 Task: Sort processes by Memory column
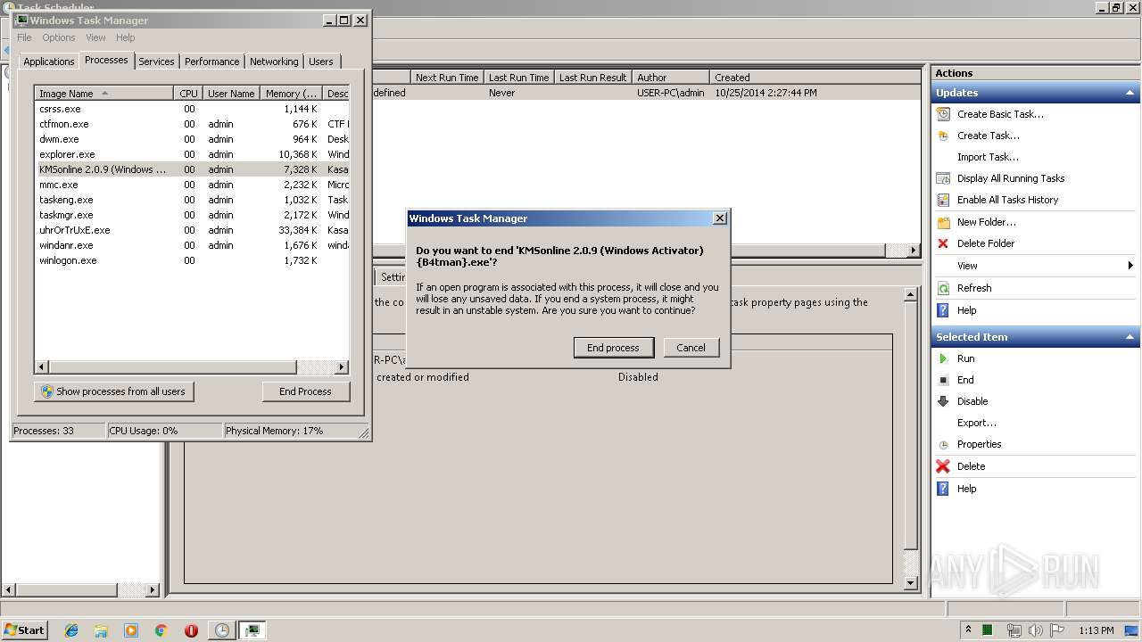point(291,94)
